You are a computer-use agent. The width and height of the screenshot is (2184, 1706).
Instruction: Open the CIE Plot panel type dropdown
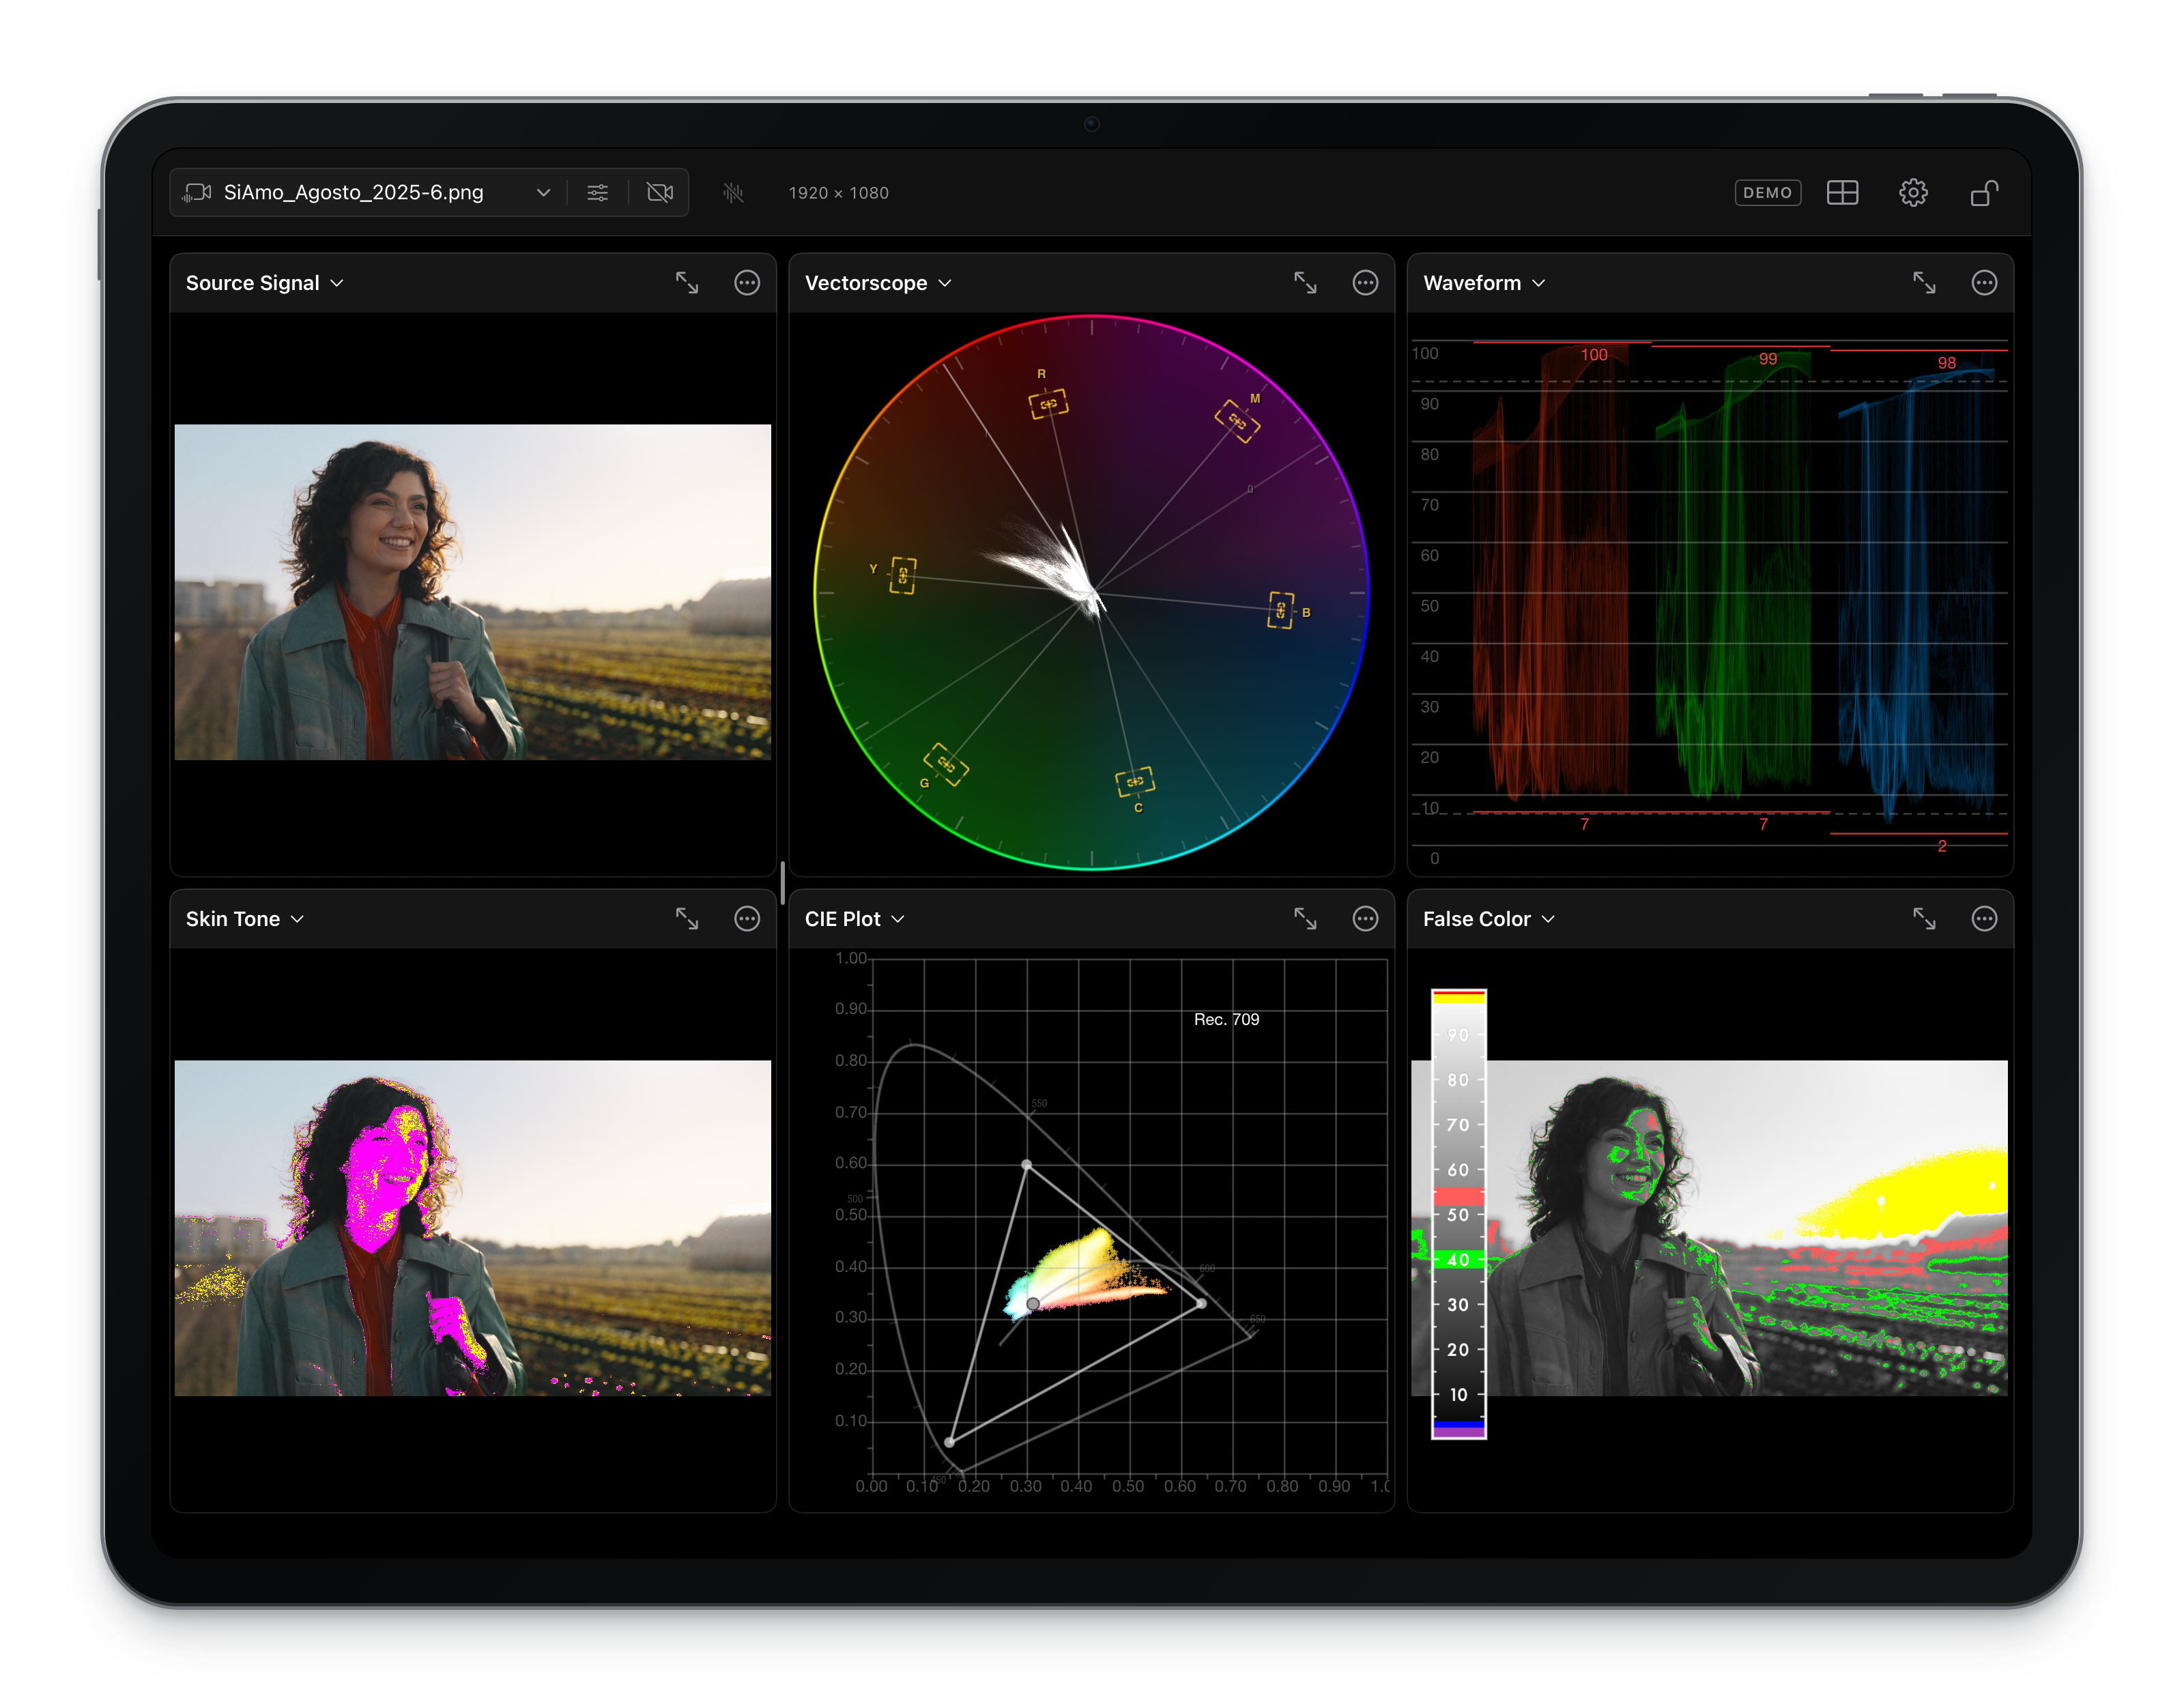(854, 919)
